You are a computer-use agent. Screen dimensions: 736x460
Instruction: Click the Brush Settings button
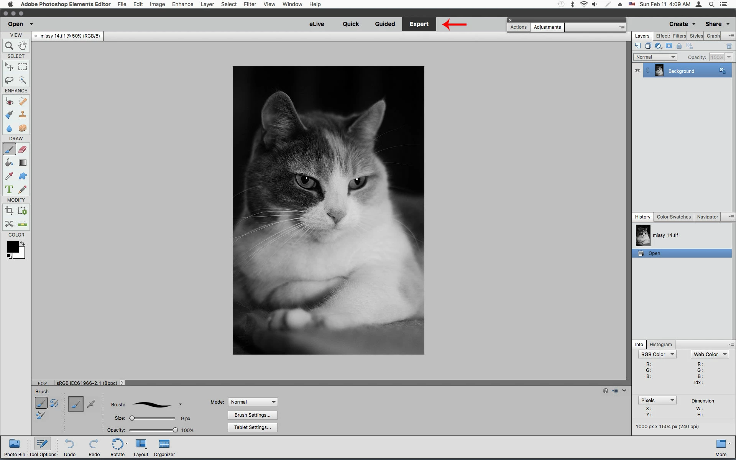tap(252, 415)
